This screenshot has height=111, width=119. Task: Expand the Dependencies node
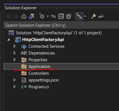pos(15,53)
